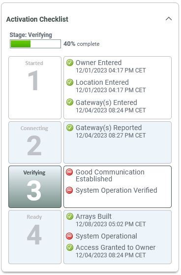
Task: Click the Good Communication Established text
Action: coord(110,175)
